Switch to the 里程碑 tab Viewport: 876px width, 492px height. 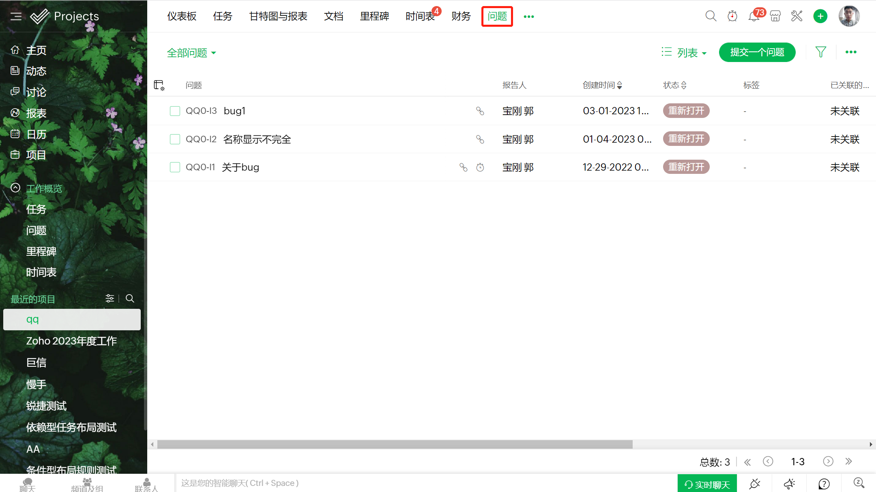pos(374,16)
